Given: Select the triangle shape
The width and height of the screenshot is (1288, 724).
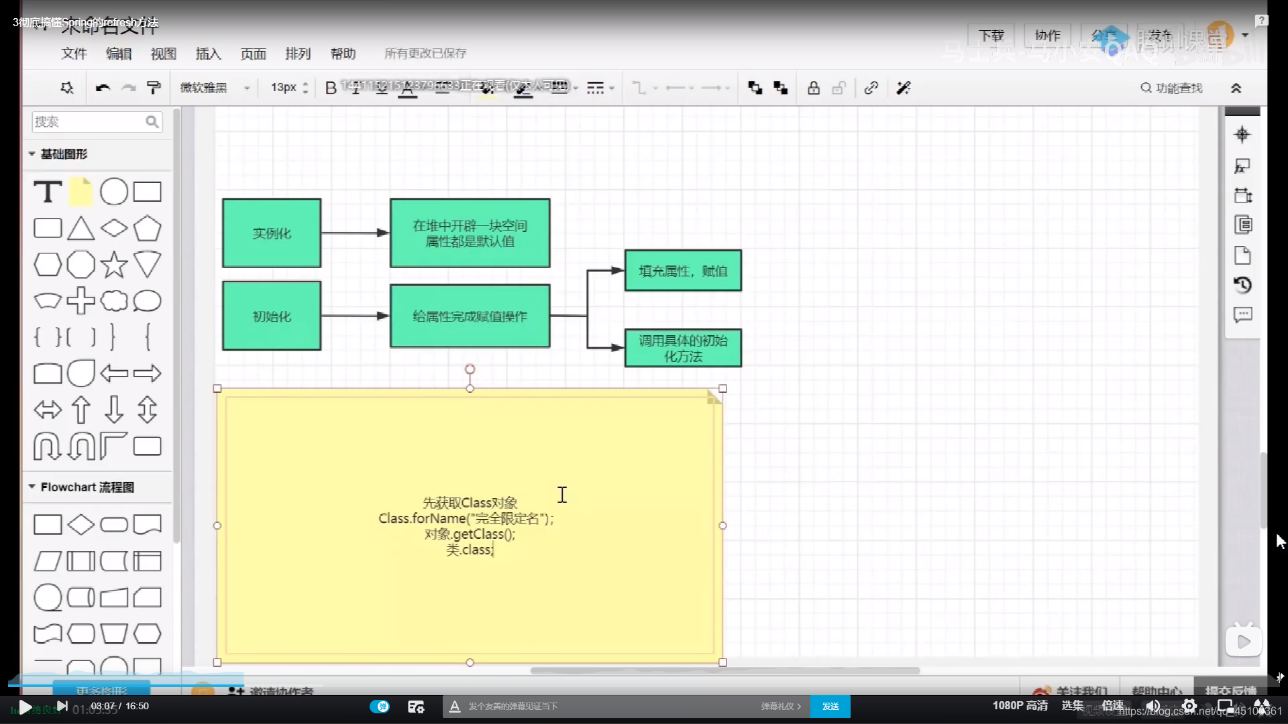Looking at the screenshot, I should pos(80,229).
